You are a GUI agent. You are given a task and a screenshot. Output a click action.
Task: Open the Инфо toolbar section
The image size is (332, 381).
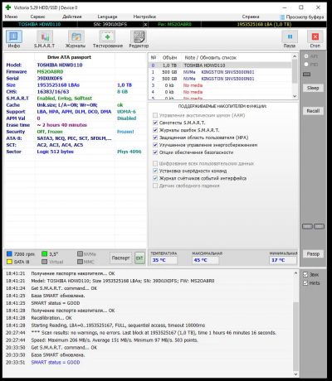point(14,40)
